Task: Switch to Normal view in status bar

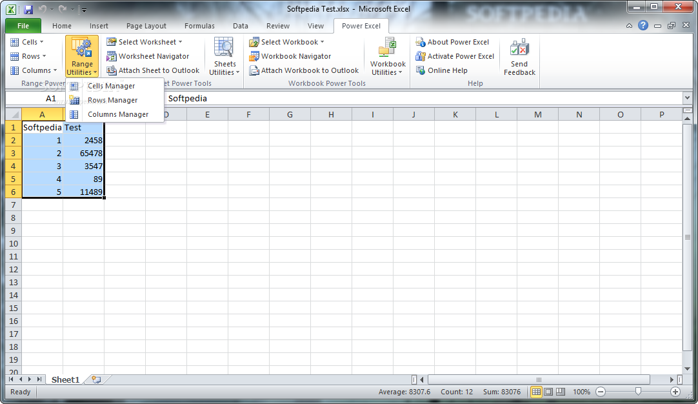Action: 537,392
